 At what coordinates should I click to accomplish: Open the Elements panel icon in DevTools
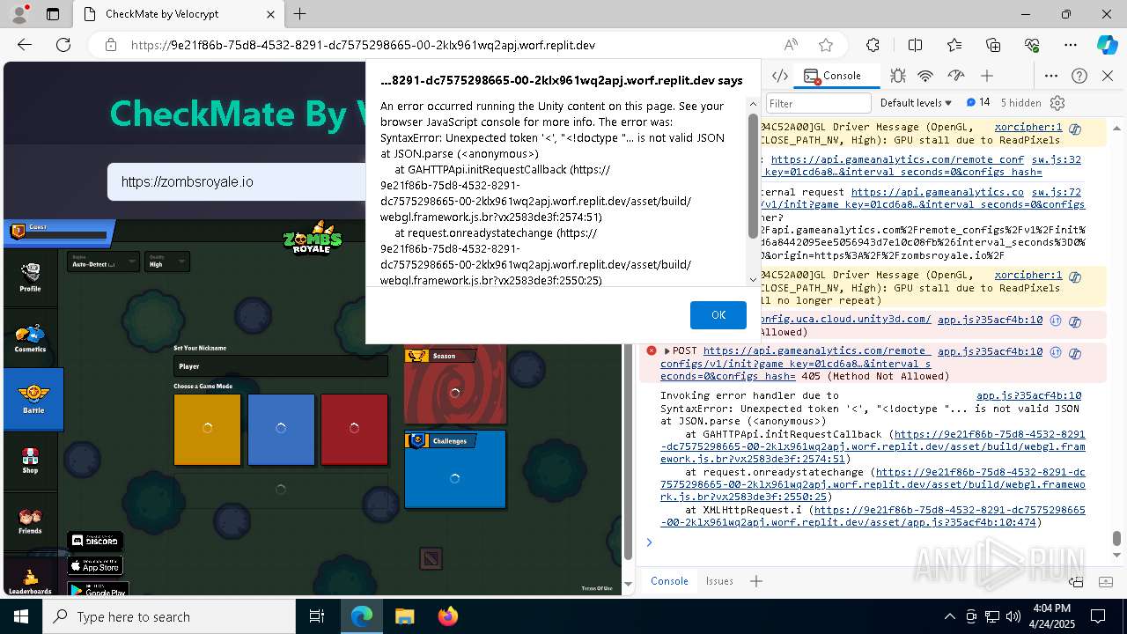779,76
